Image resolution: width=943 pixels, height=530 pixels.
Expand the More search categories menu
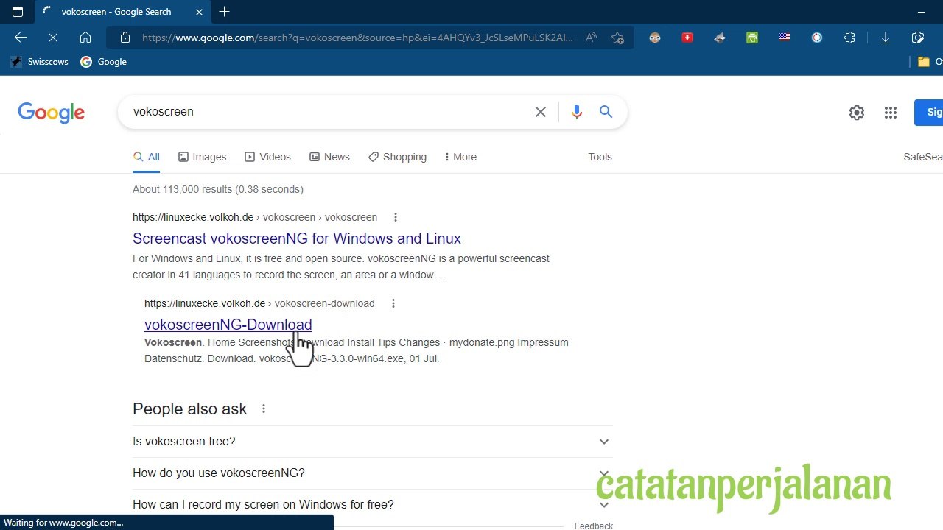(x=461, y=157)
